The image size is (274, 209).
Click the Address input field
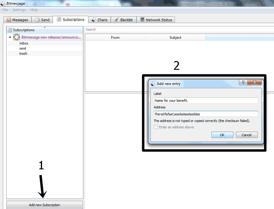(206, 114)
